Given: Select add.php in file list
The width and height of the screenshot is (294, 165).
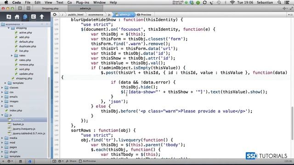Looking at the screenshot, I should [24, 37].
